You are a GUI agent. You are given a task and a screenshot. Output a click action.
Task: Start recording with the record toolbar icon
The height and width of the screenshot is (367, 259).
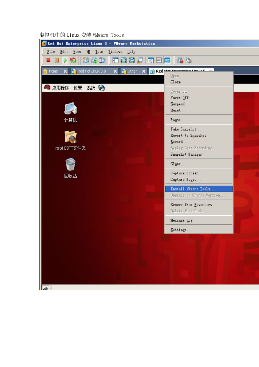tap(180, 60)
